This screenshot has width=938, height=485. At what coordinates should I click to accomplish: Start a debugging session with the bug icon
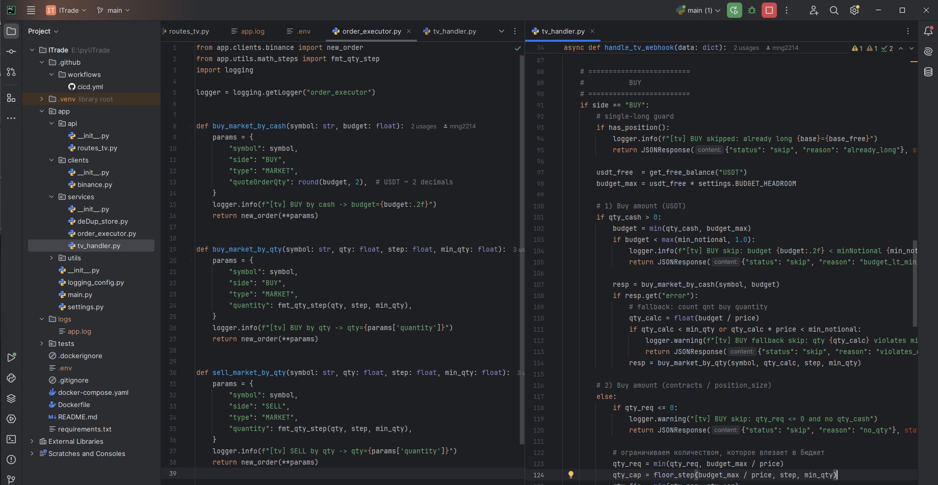point(751,10)
